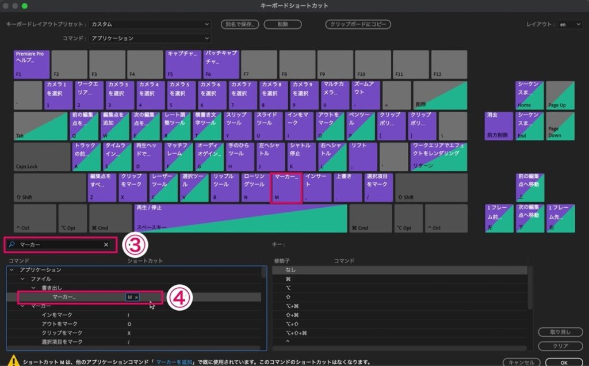Select the F5 key labeled キャプチャ

183,64
